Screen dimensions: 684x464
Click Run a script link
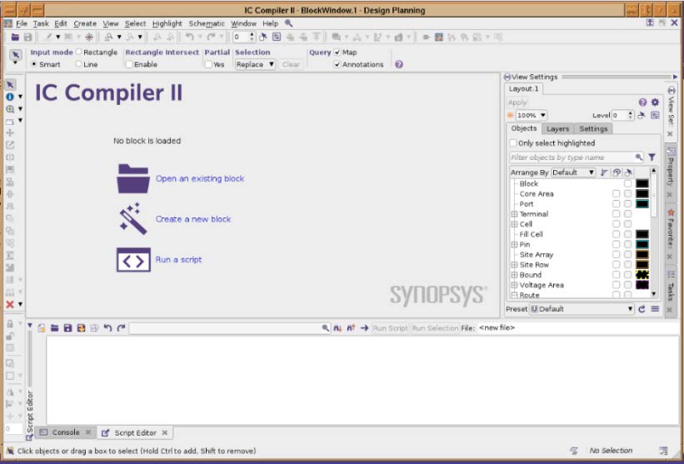(178, 260)
